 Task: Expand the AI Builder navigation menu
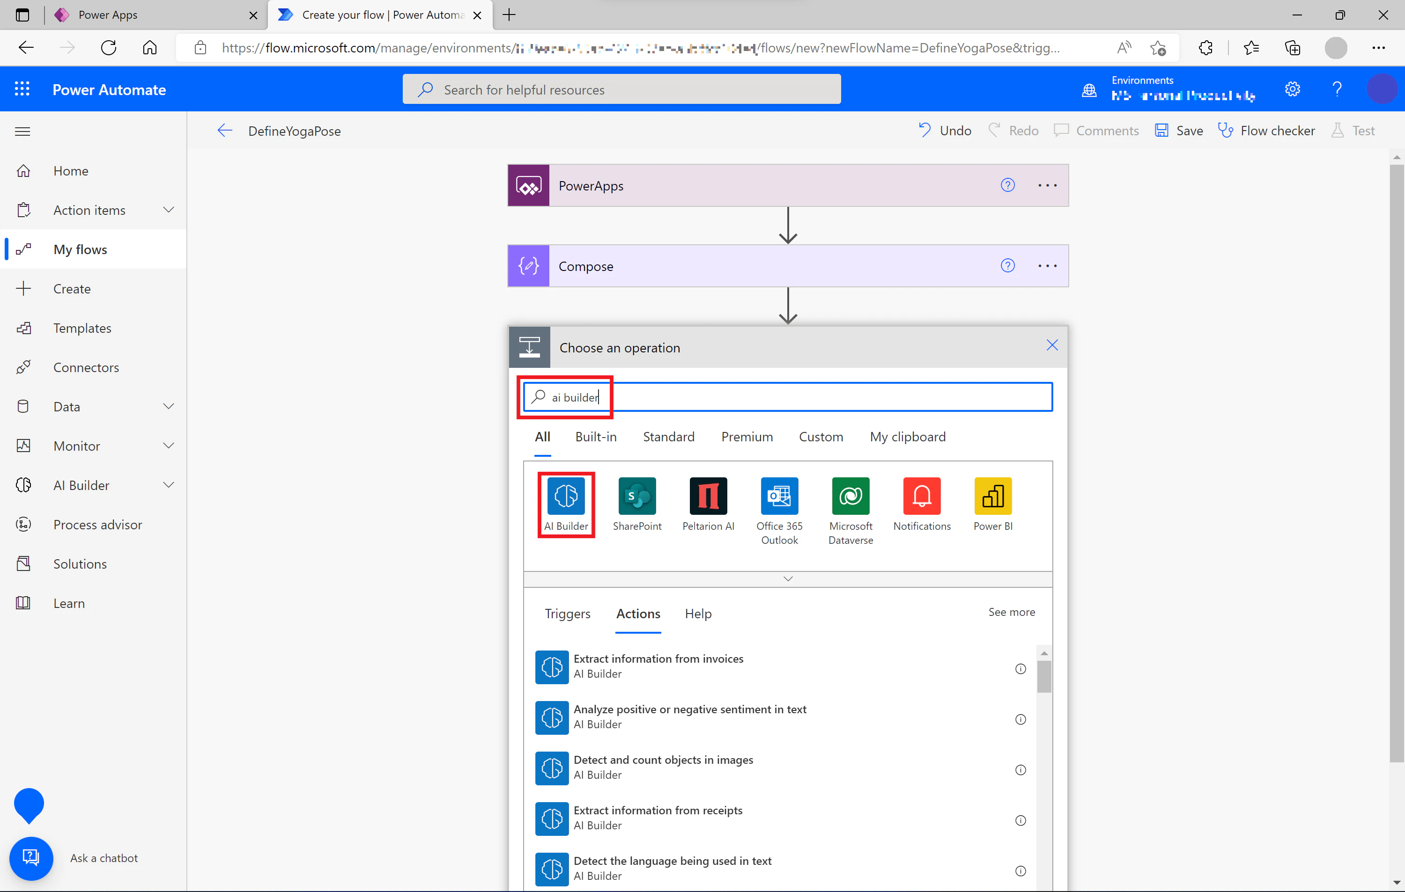click(x=169, y=485)
